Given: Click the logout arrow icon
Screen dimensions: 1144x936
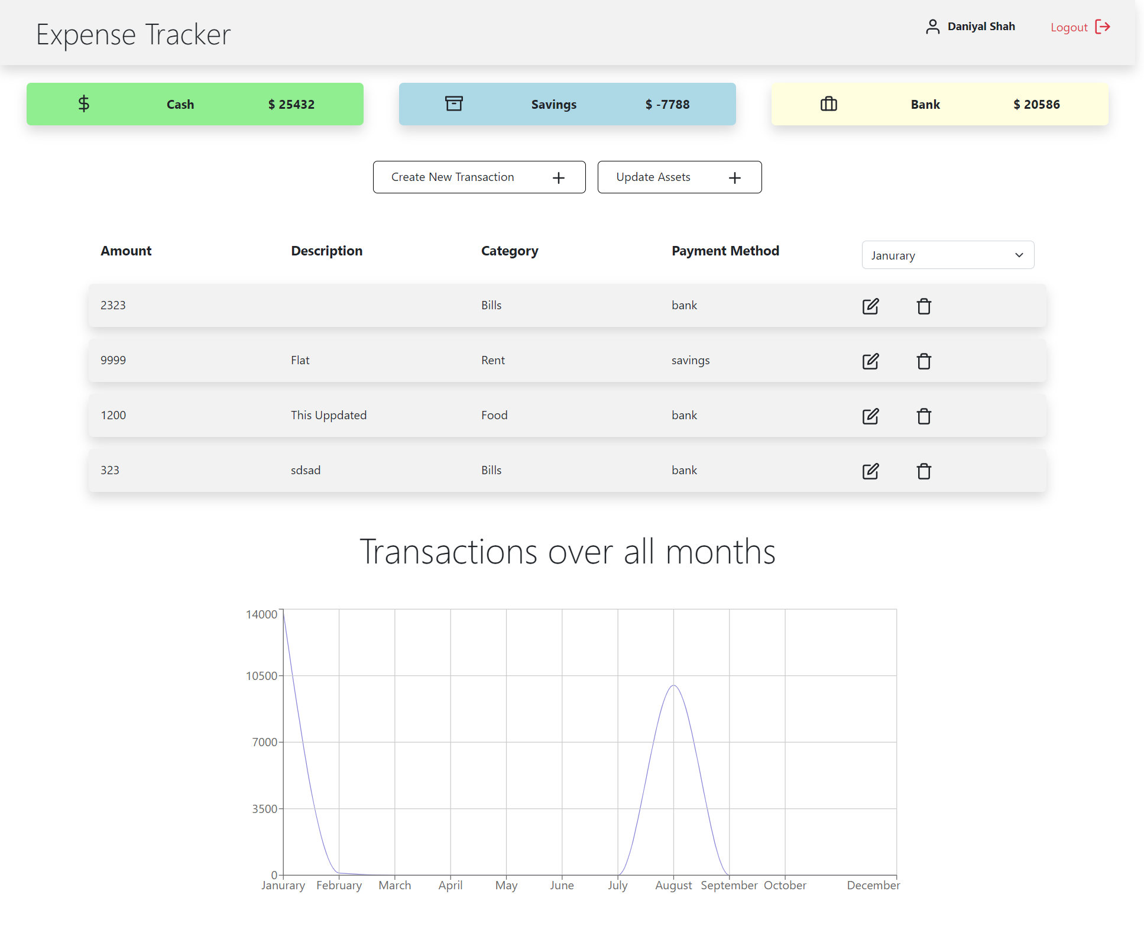Looking at the screenshot, I should click(1102, 27).
